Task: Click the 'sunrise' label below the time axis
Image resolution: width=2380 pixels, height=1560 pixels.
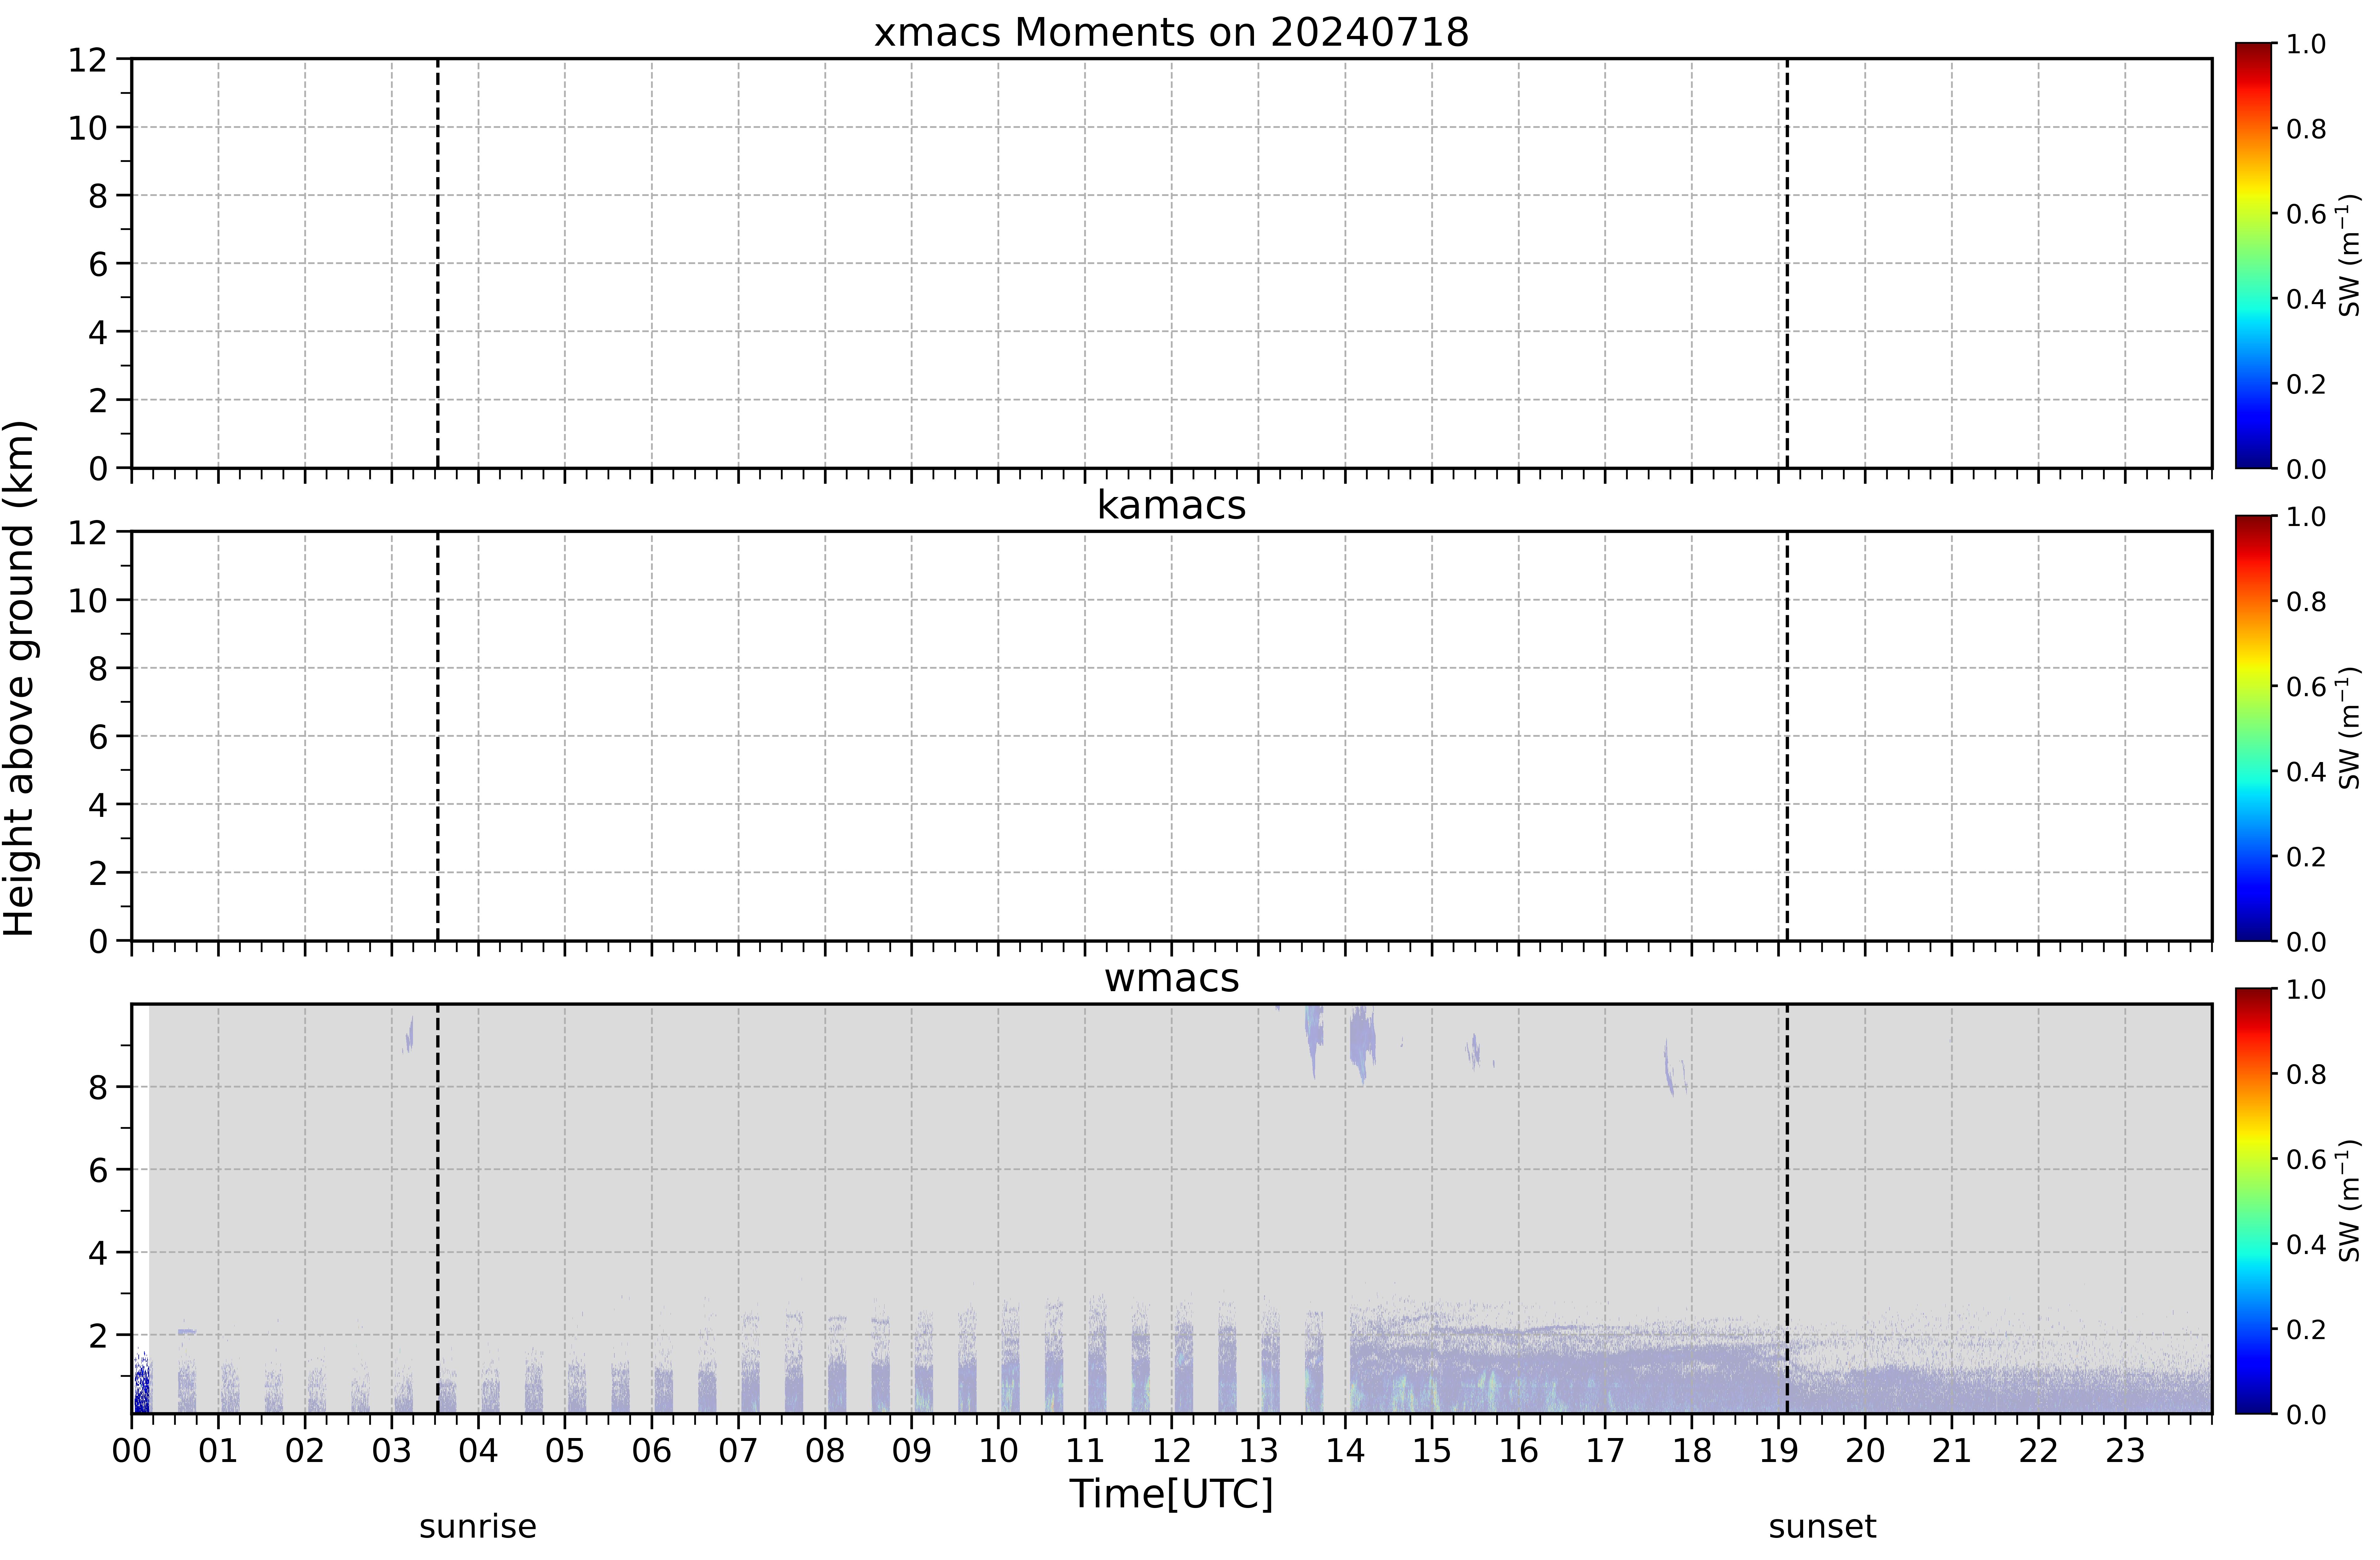Action: pos(478,1527)
